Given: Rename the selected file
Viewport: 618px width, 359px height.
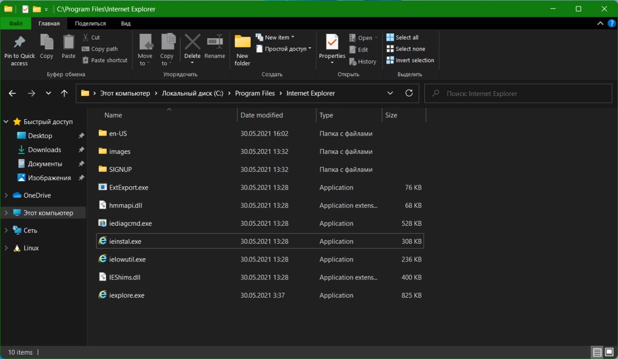Looking at the screenshot, I should click(x=215, y=47).
